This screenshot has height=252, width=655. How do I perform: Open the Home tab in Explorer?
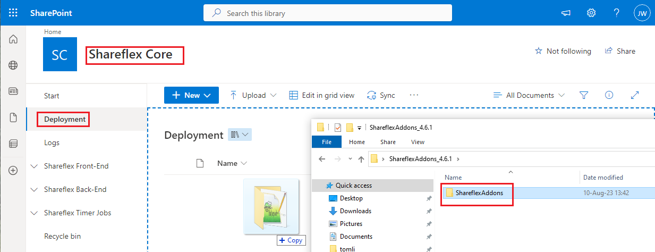tap(357, 142)
